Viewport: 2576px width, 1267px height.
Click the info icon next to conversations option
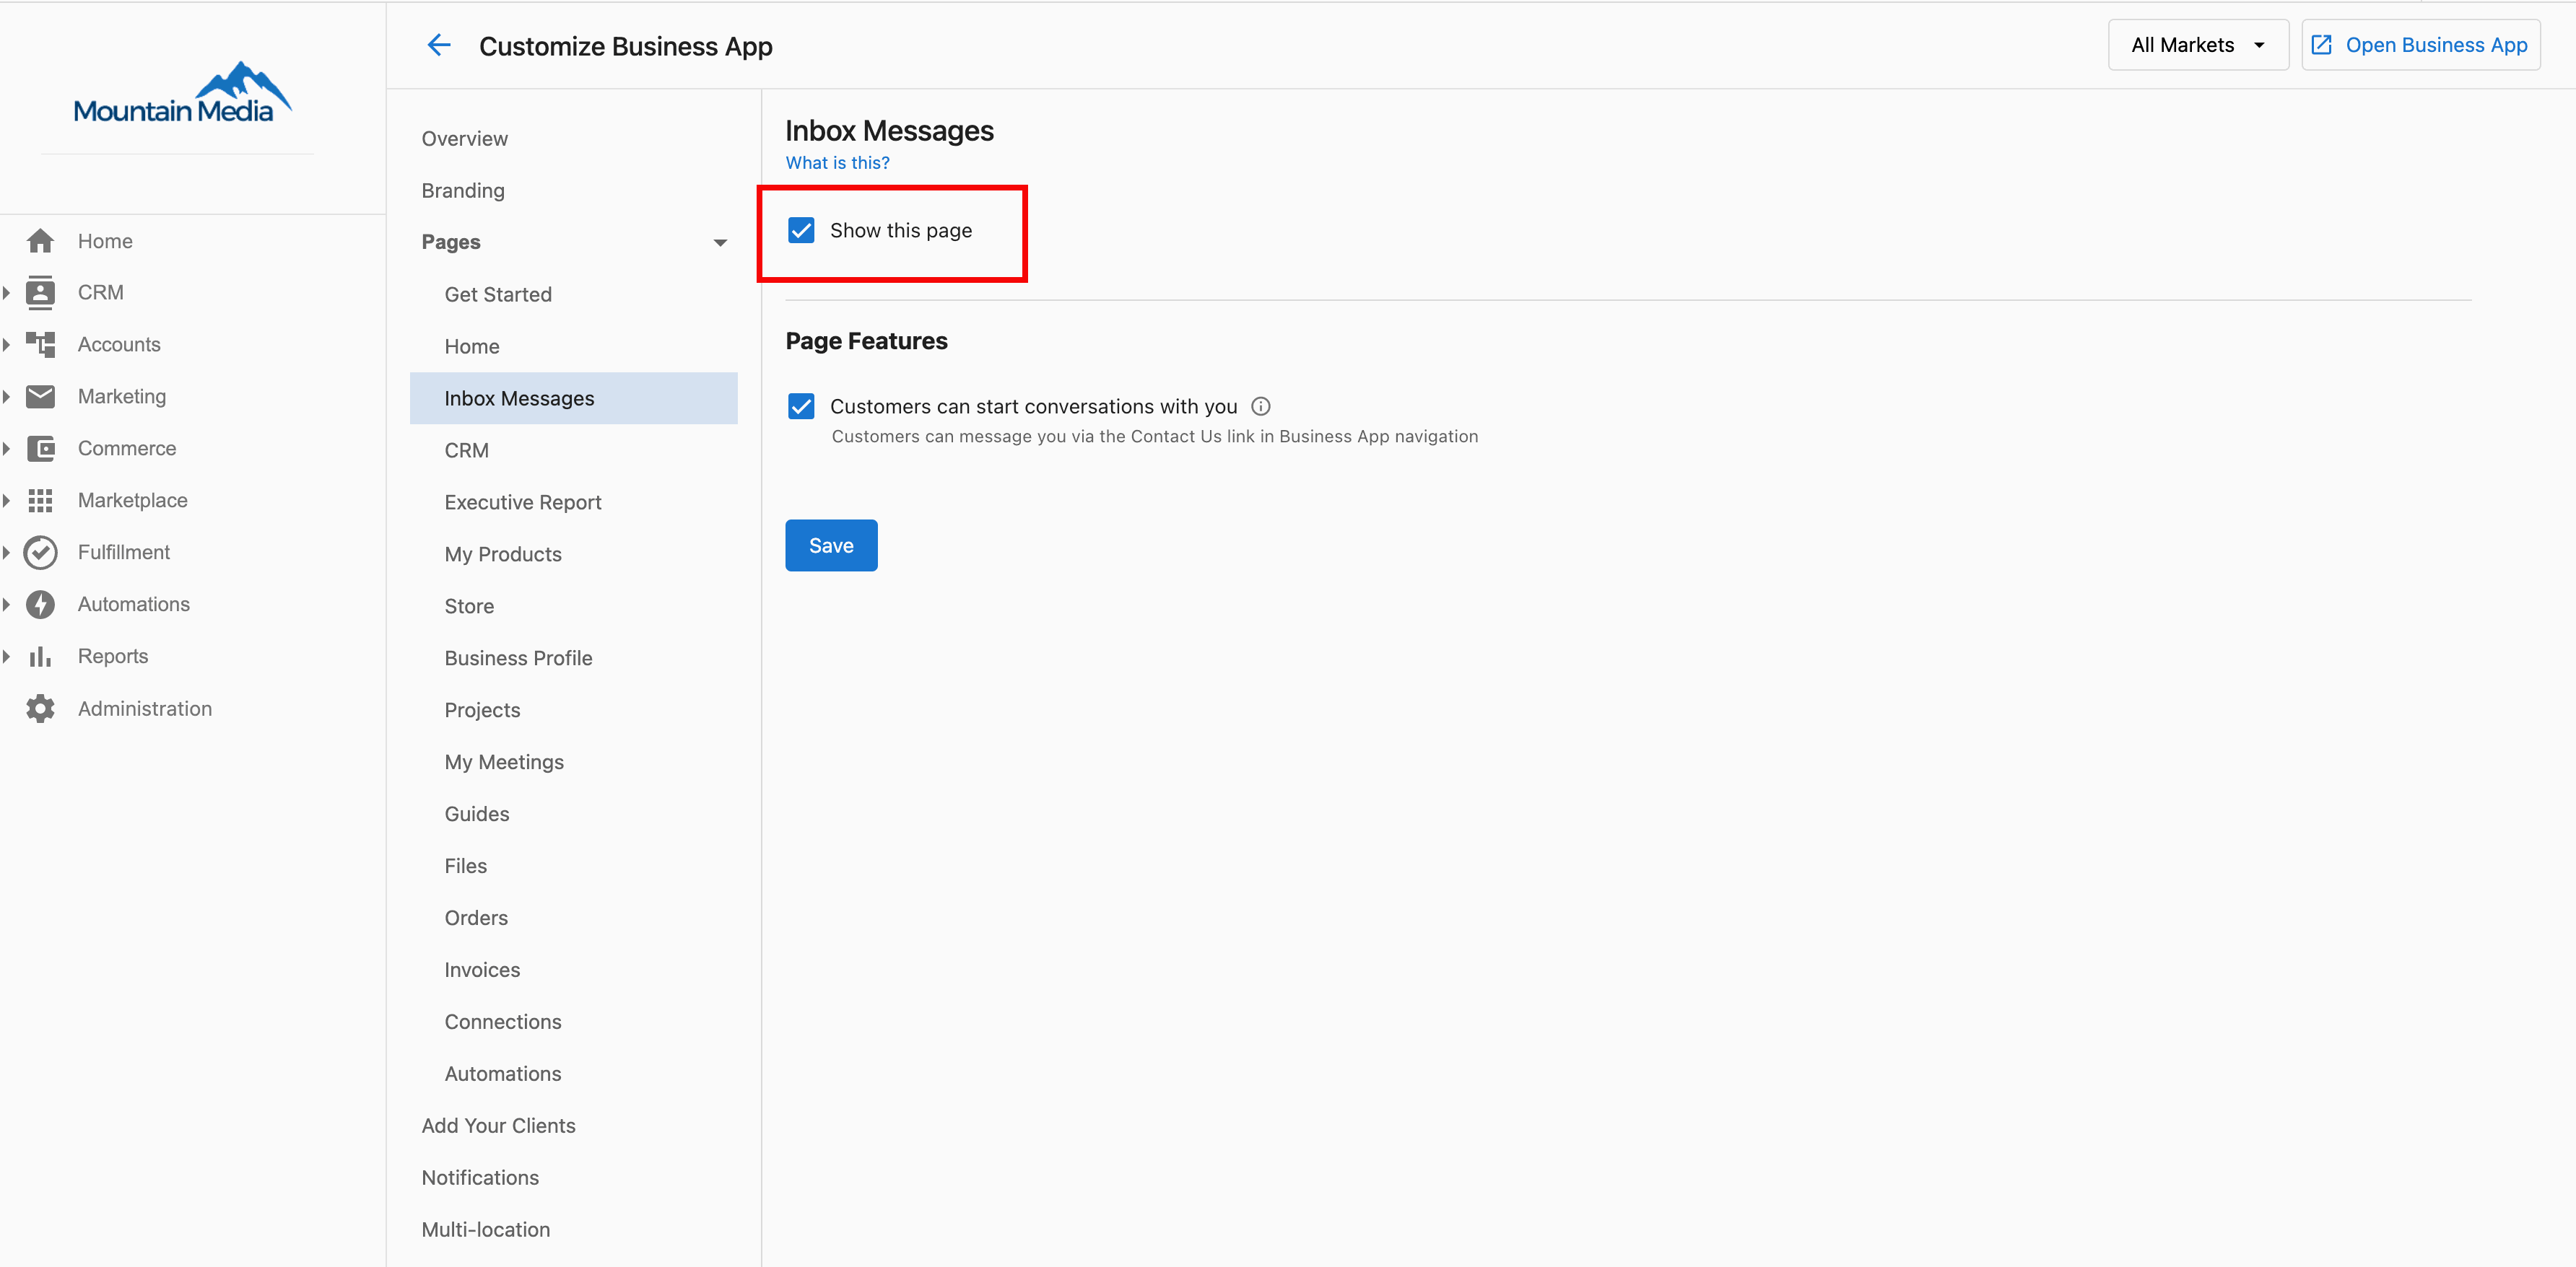point(1260,407)
